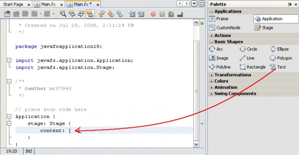This screenshot has height=155, width=299.
Task: Pick the Arc shape in palette
Action: pos(216,49)
